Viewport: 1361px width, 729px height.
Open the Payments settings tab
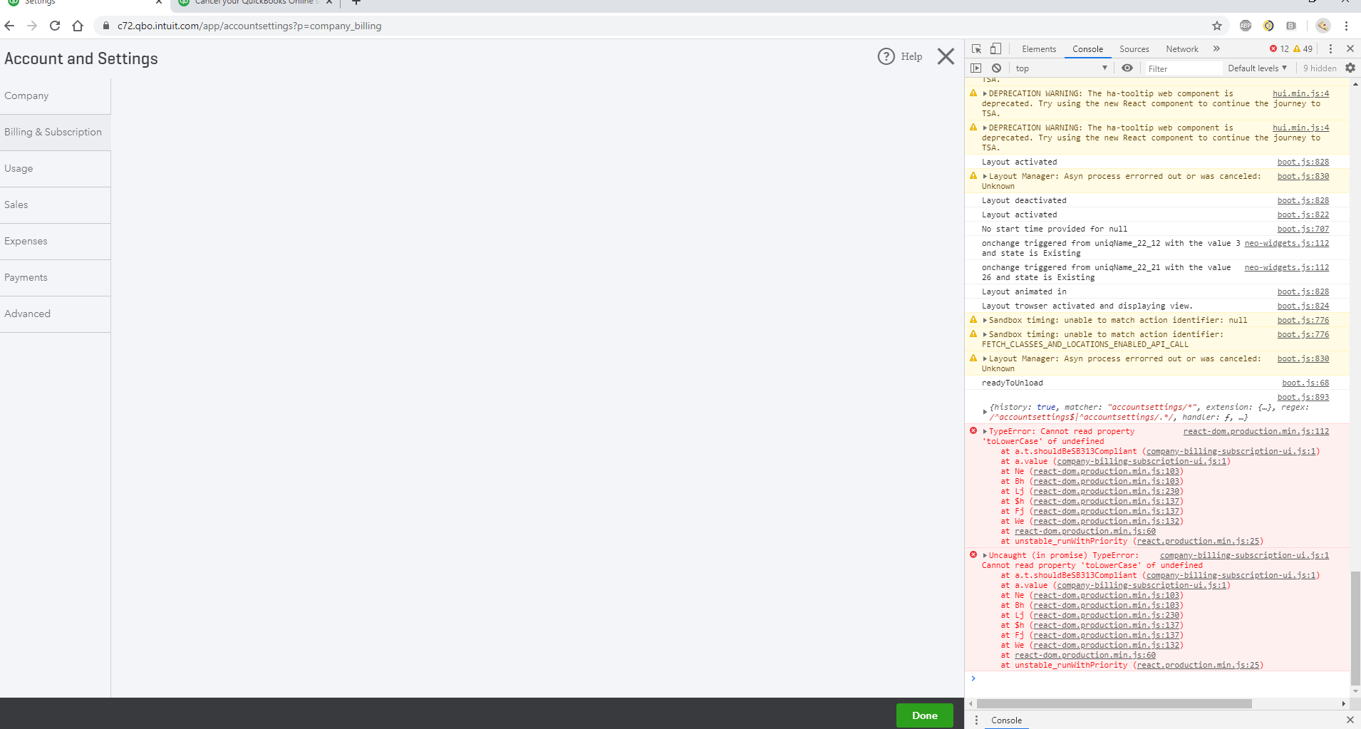pyautogui.click(x=56, y=277)
